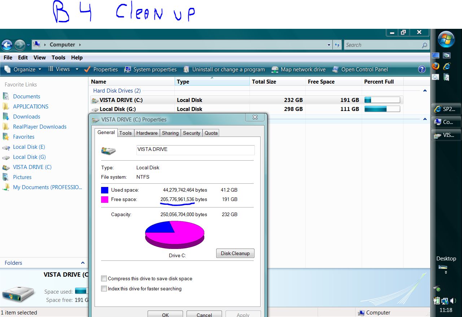This screenshot has height=317, width=462.
Task: Launch Internet Explorer from Quick Launch
Action: point(447,66)
